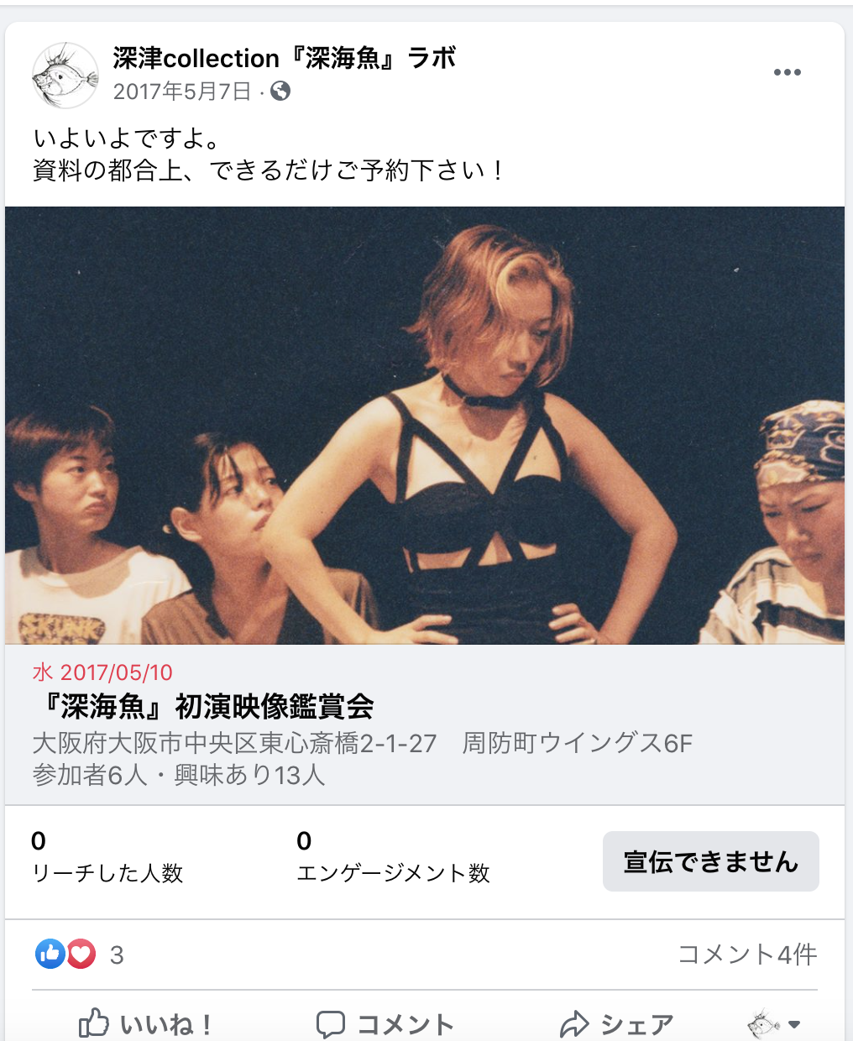Click the dropdown arrow beside the small fish avatar
Screen dimensions: 853x1041
(x=794, y=1024)
